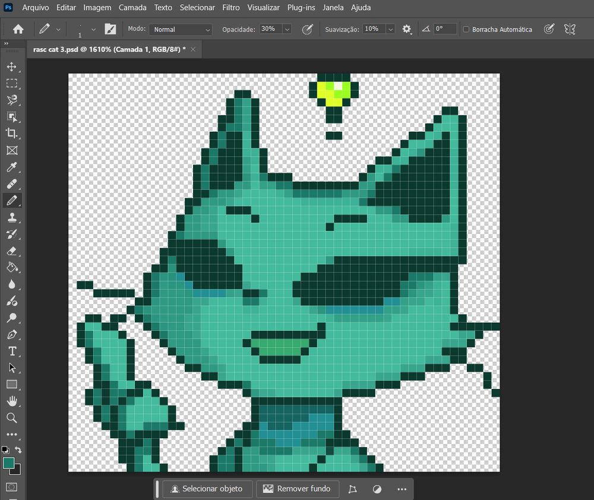Select the Rectangular Marquee tool
594x500 pixels.
12,83
